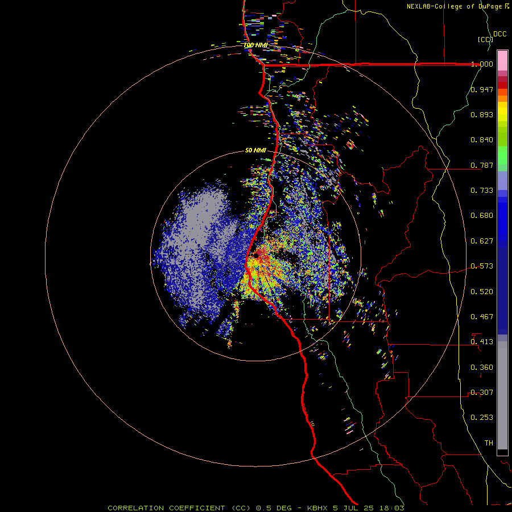Click the 0.467 legend value
Viewport: 512px width, 512px height.
pos(482,317)
